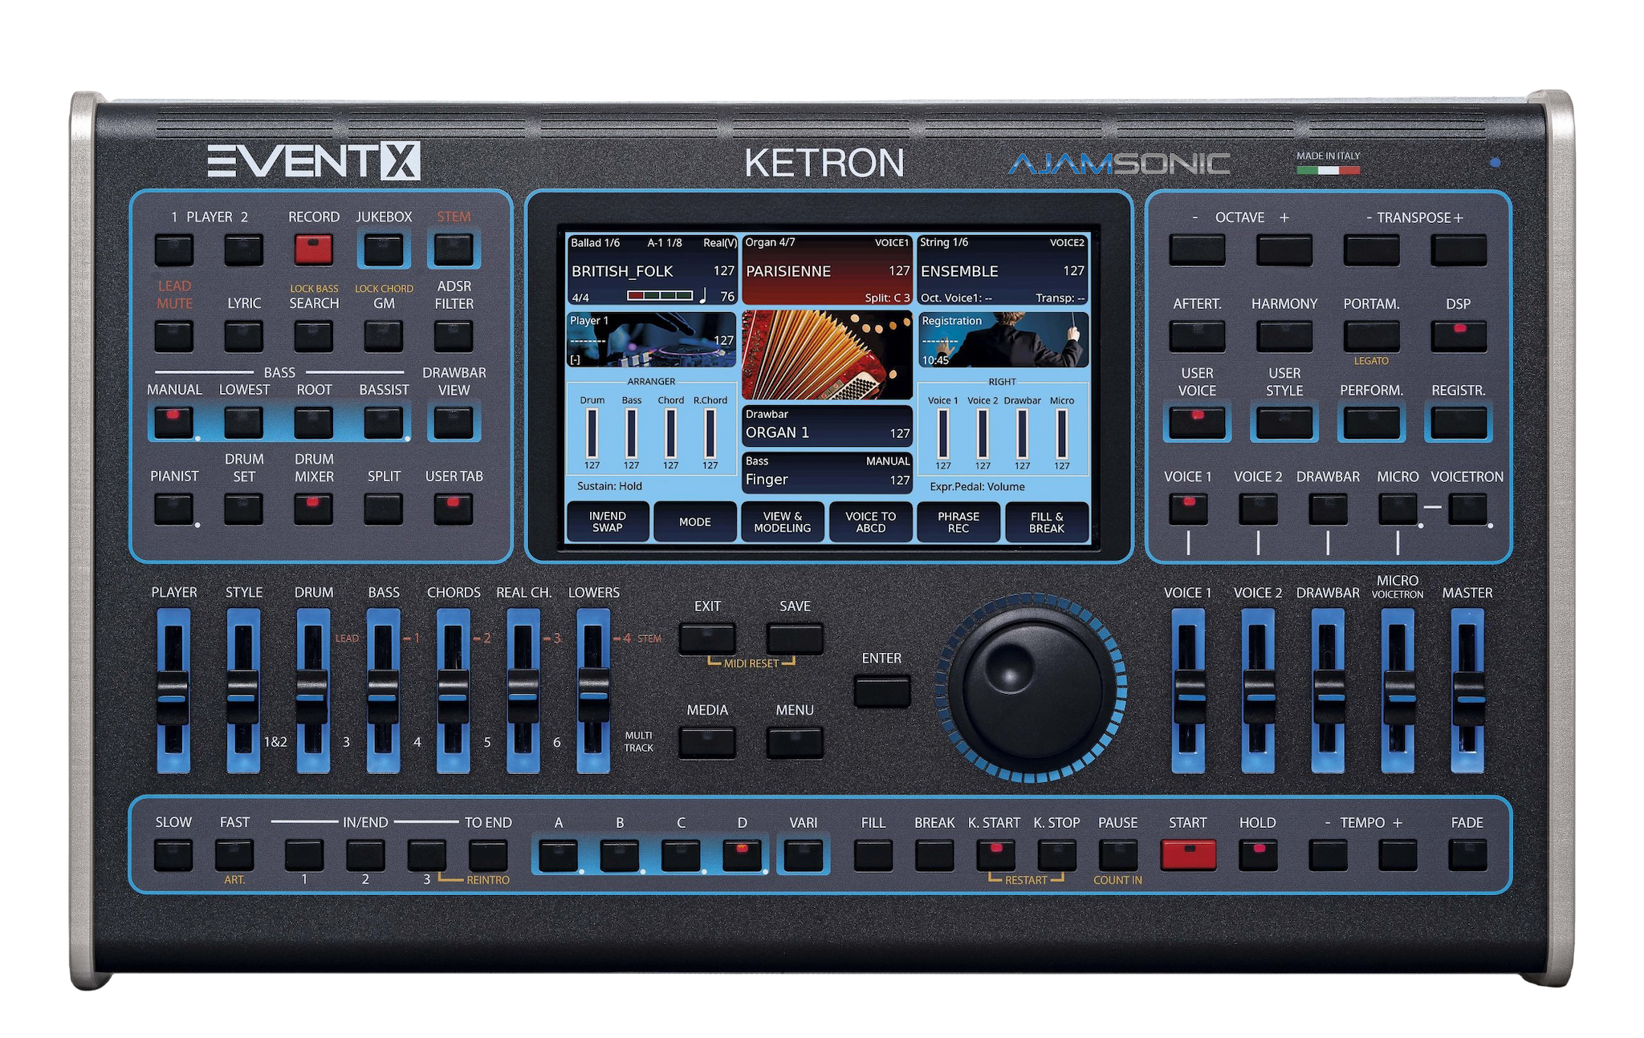Push the VOICETRON button
The width and height of the screenshot is (1644, 1038).
point(1468,509)
